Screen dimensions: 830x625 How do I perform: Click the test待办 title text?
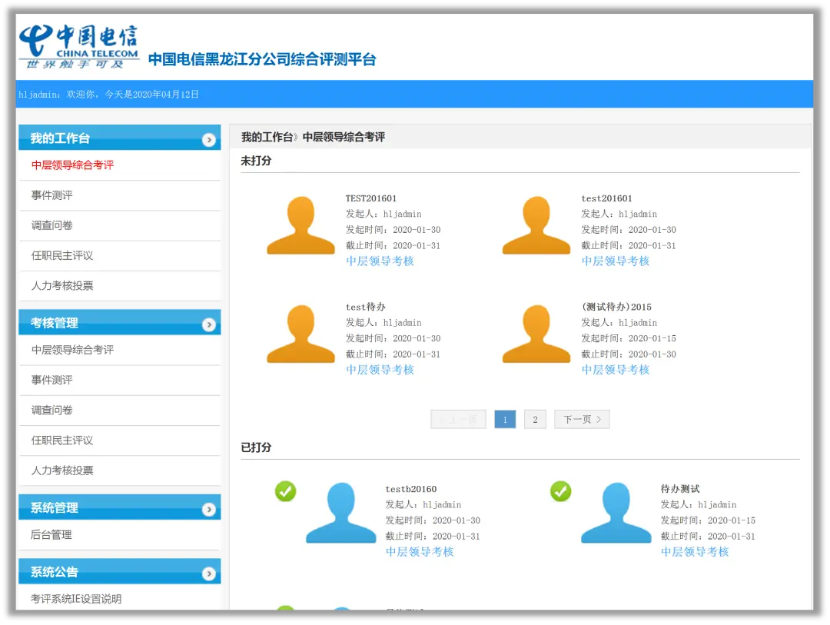365,308
